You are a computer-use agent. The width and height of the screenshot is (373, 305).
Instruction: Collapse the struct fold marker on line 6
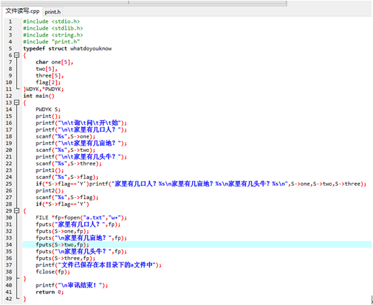click(17, 55)
